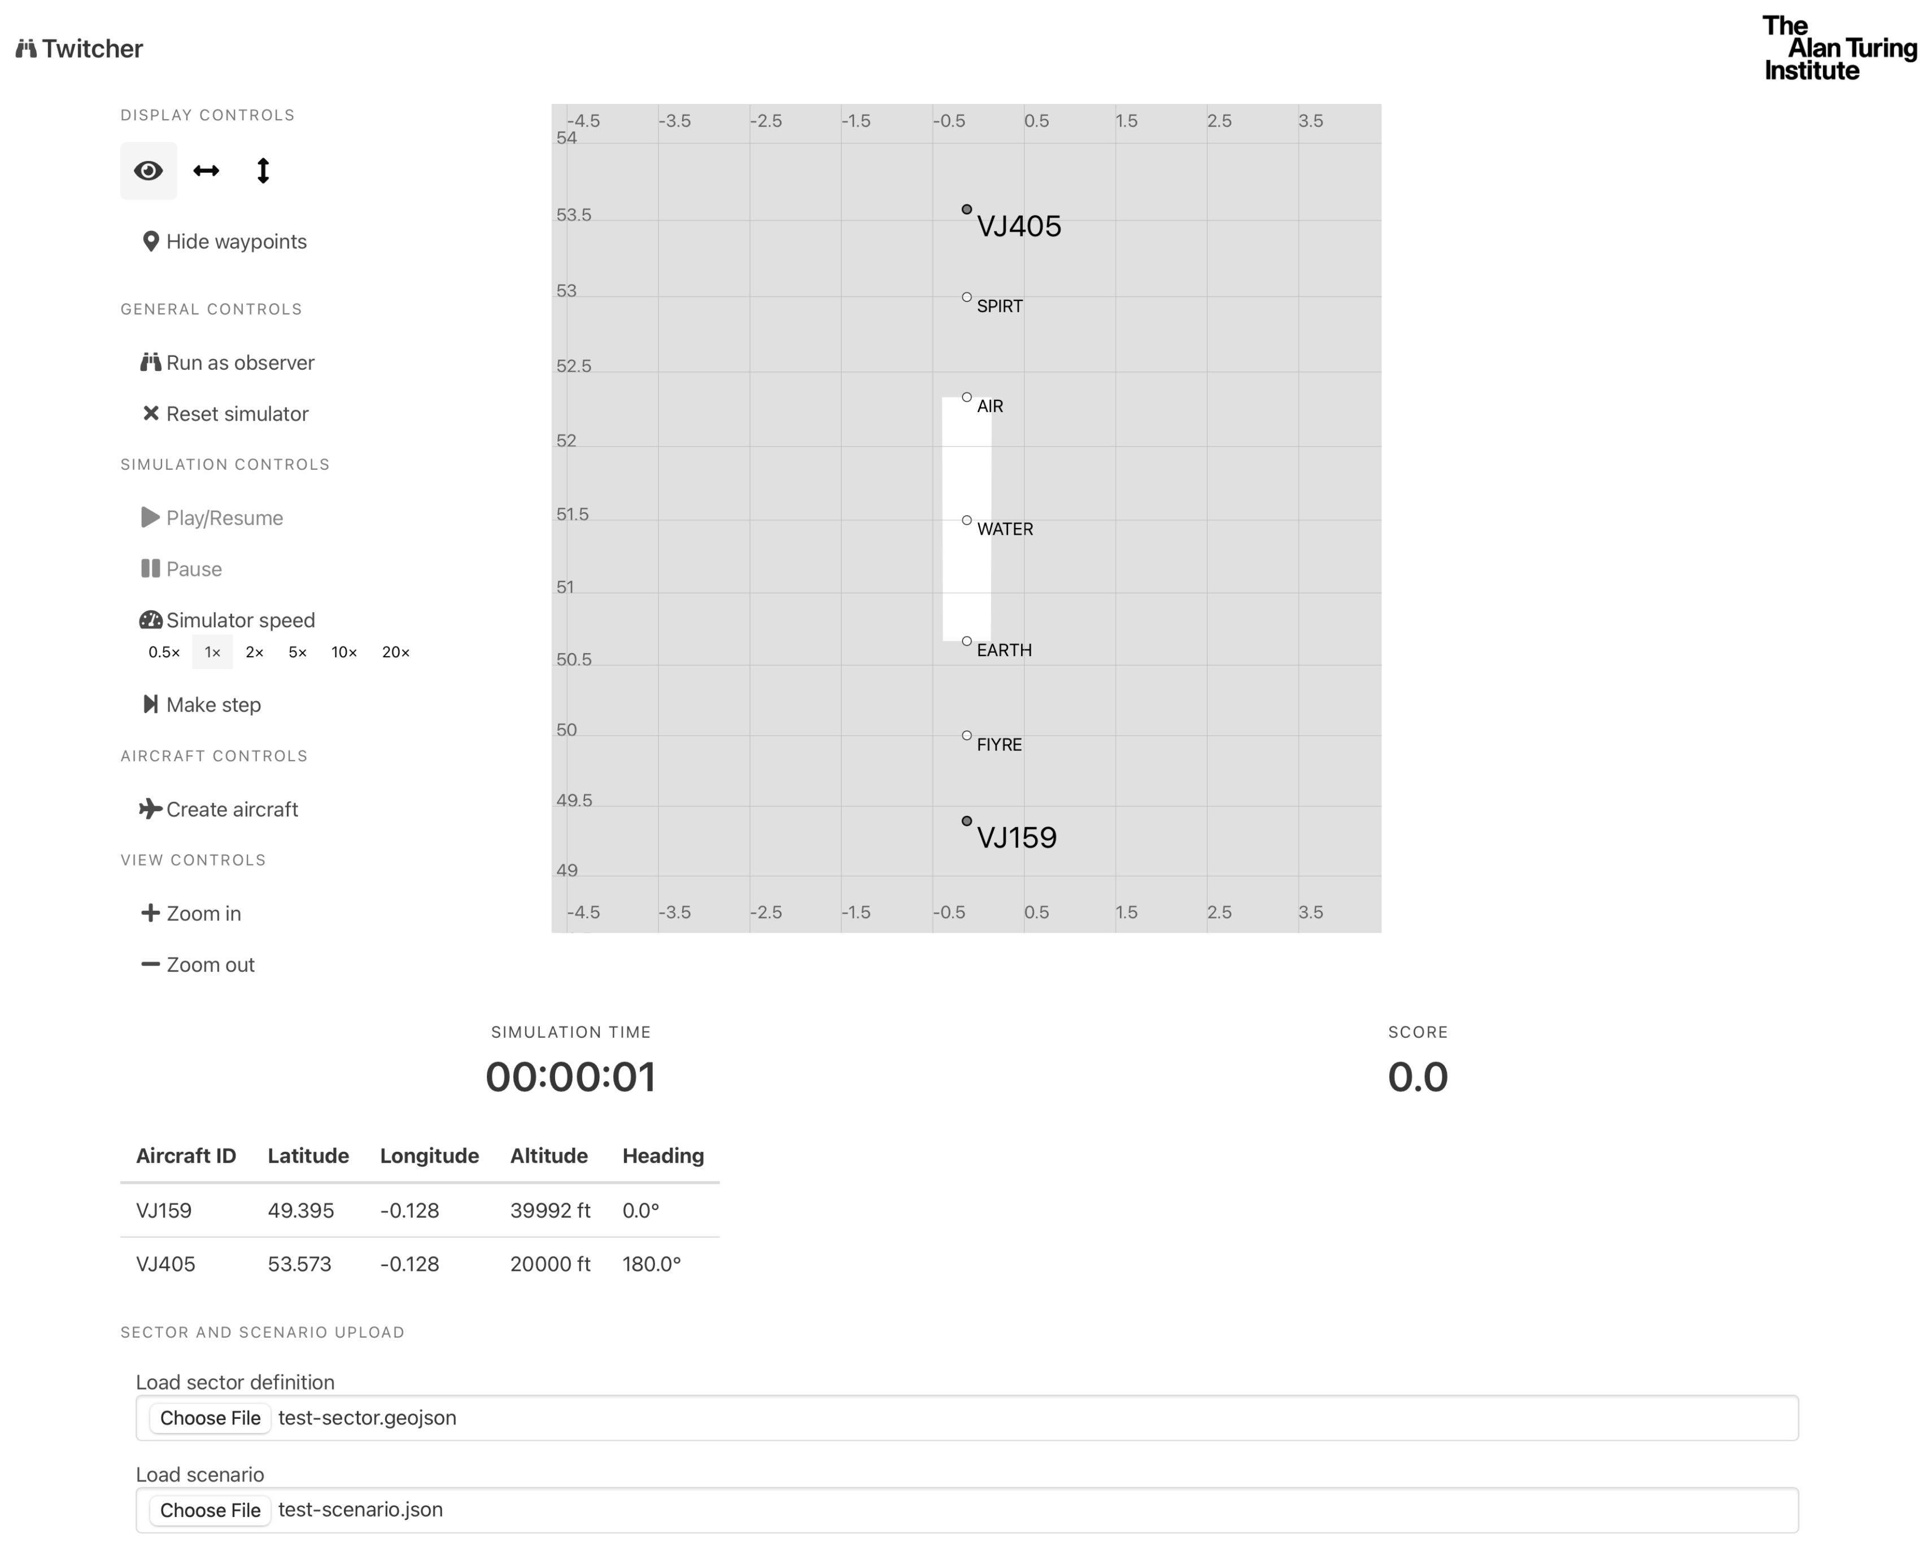Click the vertical resize display icon

(x=263, y=171)
